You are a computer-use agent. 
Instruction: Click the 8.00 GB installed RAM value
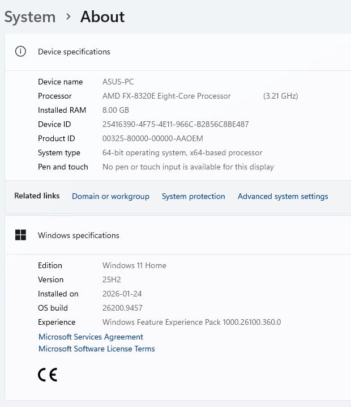point(115,110)
